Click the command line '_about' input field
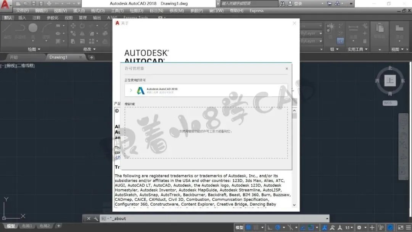412x232 pixels. point(214,219)
